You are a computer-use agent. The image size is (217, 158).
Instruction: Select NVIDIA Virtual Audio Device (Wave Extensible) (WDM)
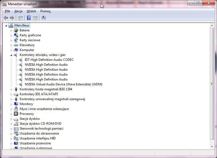(x=64, y=84)
